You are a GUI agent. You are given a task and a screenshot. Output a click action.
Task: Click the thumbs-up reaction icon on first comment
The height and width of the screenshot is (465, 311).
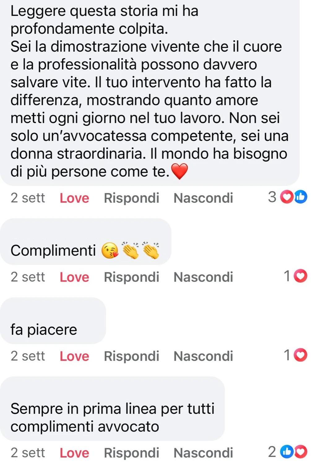(300, 197)
